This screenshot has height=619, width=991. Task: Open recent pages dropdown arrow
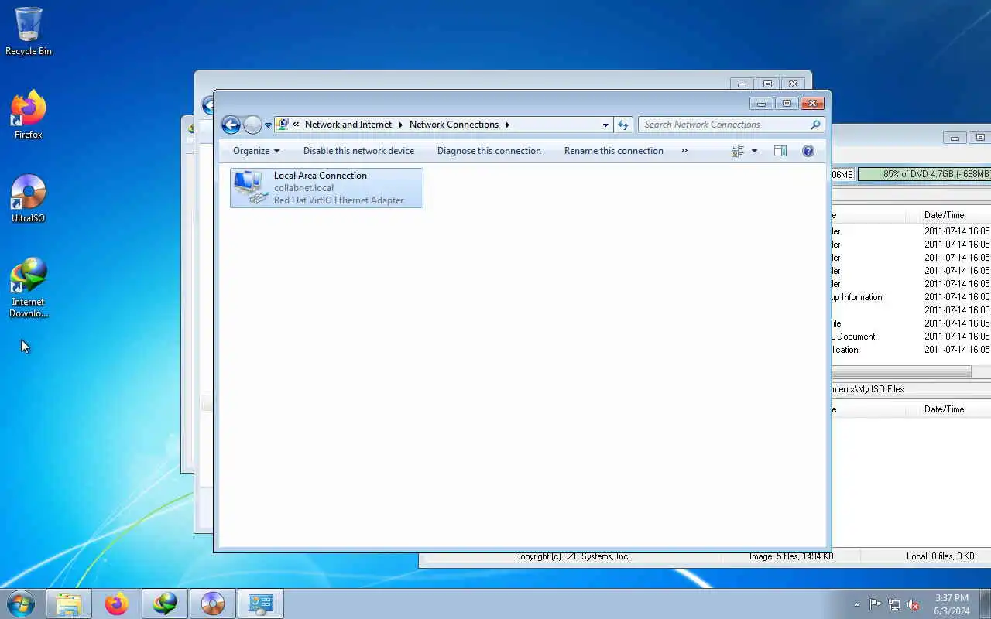269,125
